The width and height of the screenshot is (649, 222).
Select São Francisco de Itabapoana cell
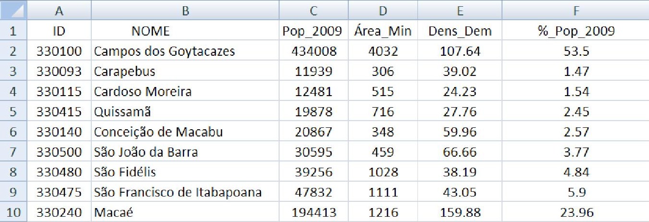[185, 192]
